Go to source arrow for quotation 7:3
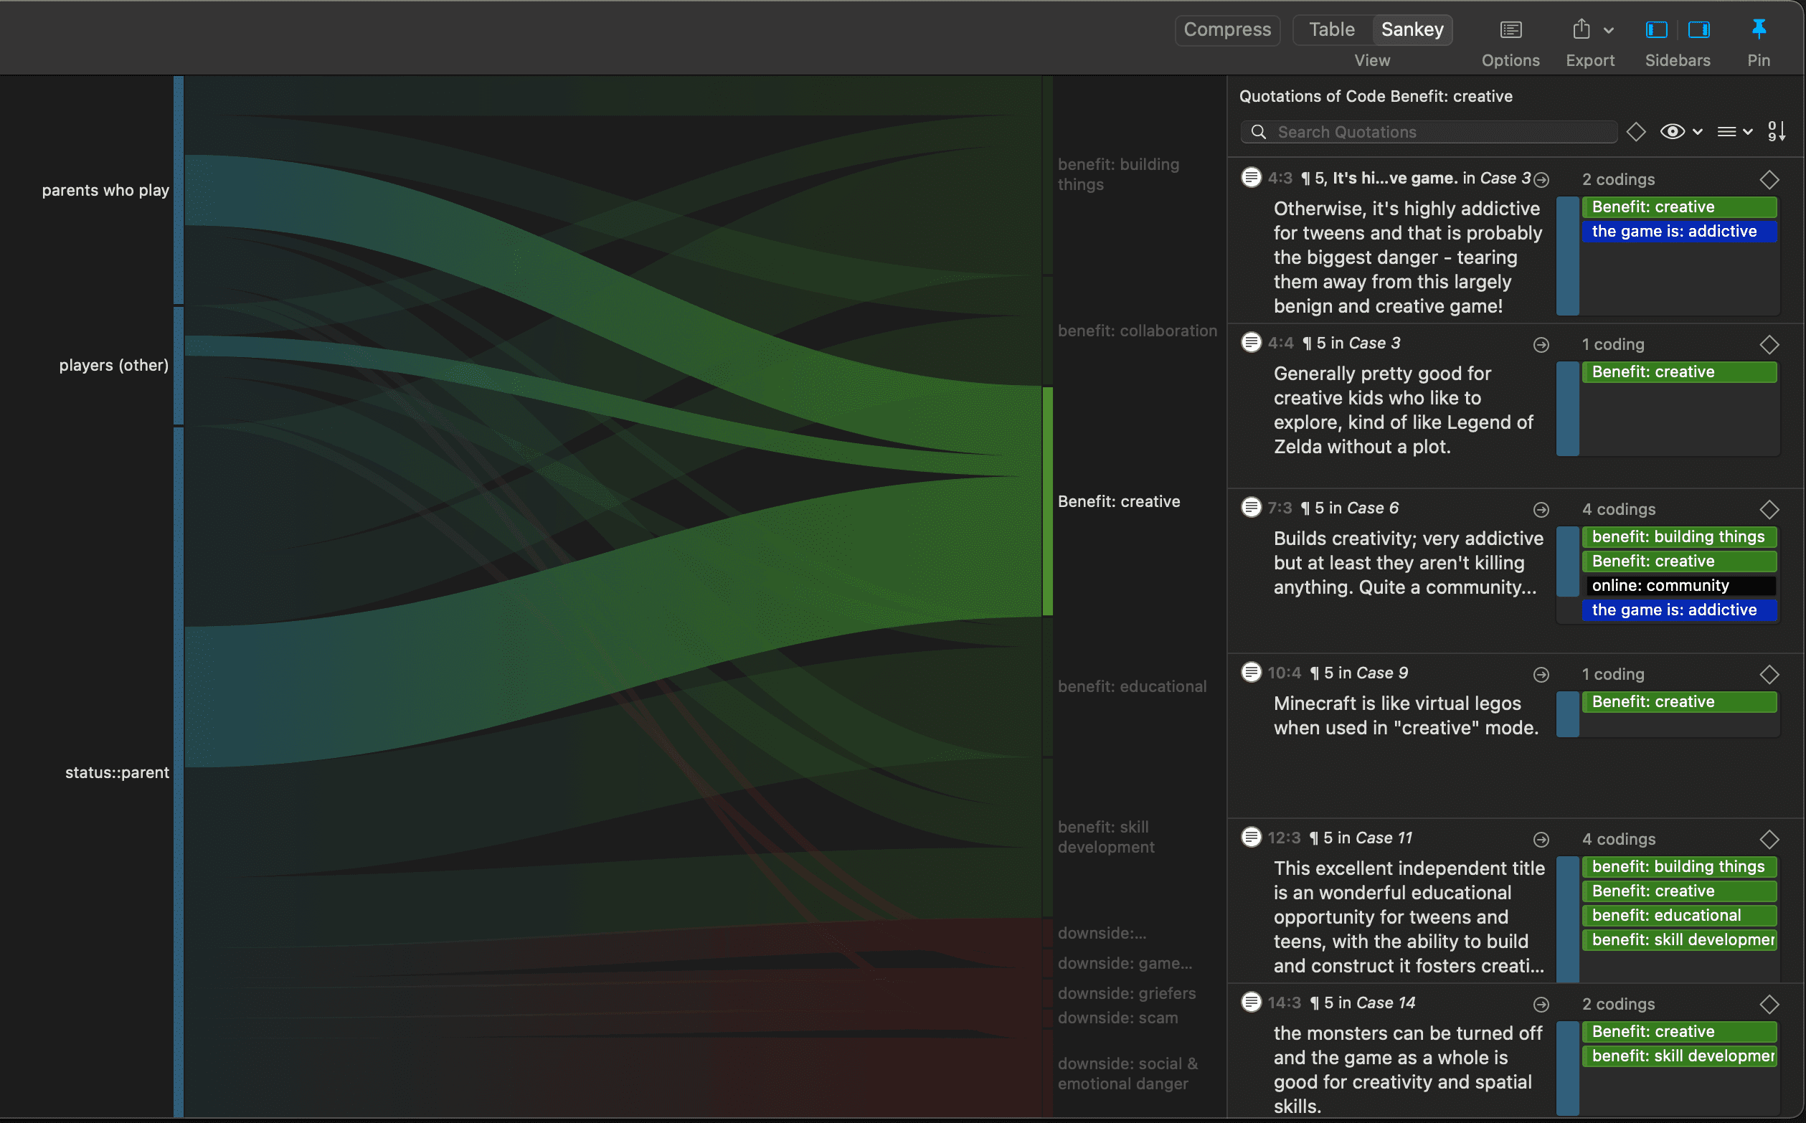The image size is (1806, 1123). pos(1541,509)
